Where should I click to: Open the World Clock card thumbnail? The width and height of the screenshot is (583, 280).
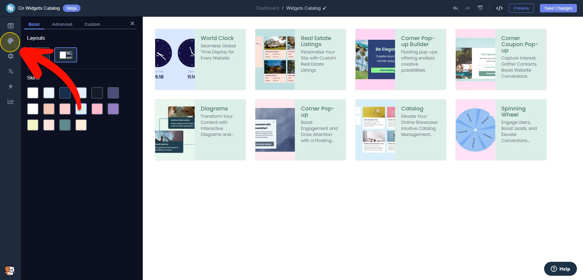175,59
